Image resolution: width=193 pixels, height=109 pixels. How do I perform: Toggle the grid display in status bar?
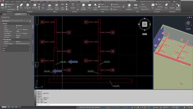(102, 107)
